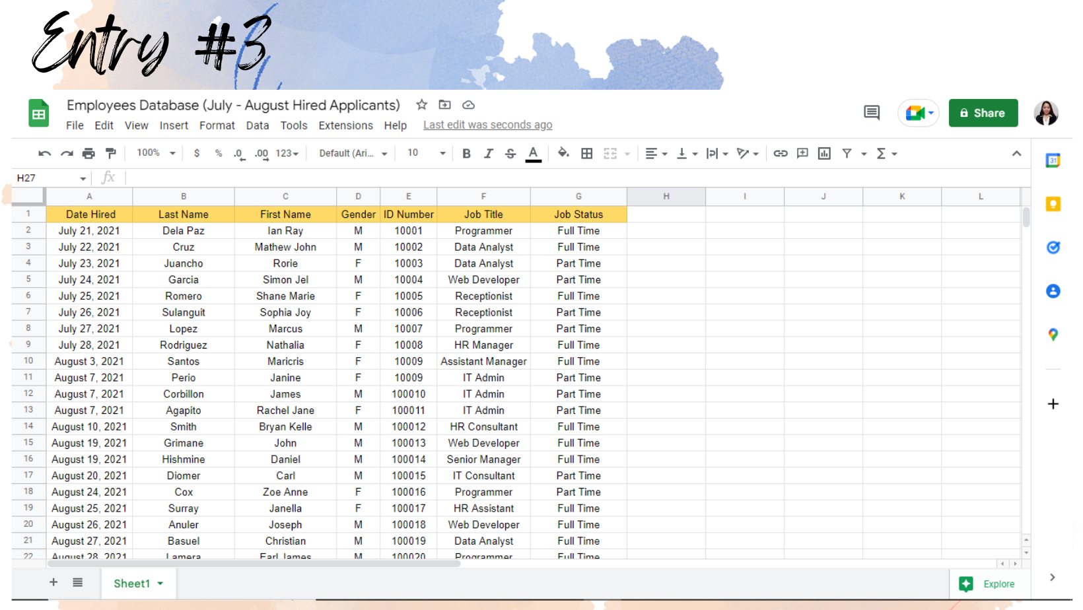Open vertical align dropdown

point(687,154)
